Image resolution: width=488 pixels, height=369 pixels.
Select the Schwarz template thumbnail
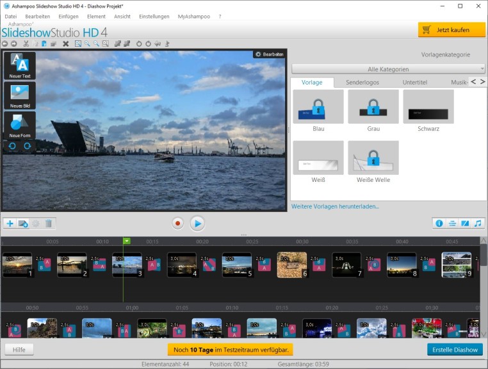pyautogui.click(x=428, y=106)
